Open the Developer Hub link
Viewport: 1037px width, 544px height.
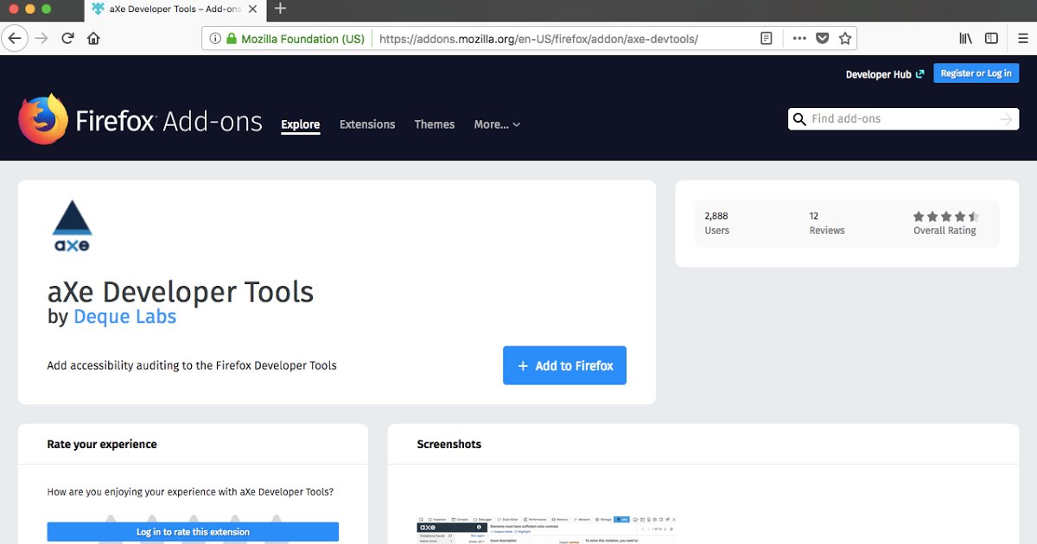(x=885, y=74)
